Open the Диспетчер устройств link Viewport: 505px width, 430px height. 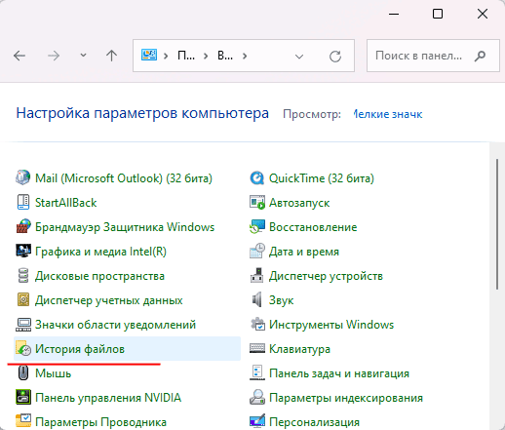tap(326, 276)
